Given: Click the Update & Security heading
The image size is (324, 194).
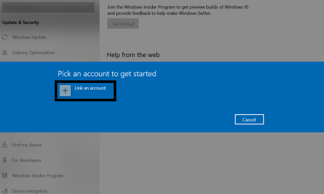Looking at the screenshot, I should (20, 22).
